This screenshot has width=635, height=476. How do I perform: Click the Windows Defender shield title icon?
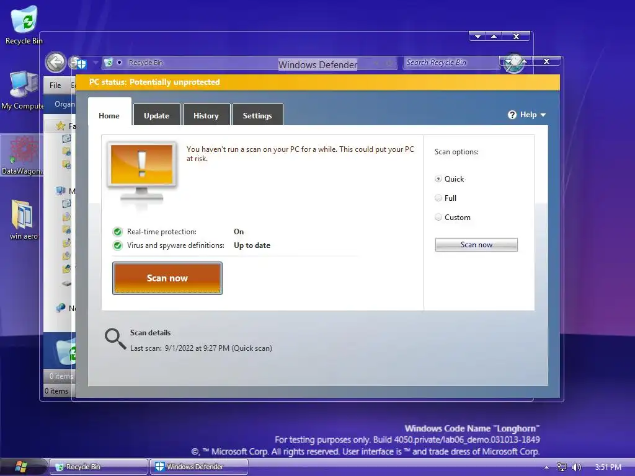coord(81,63)
